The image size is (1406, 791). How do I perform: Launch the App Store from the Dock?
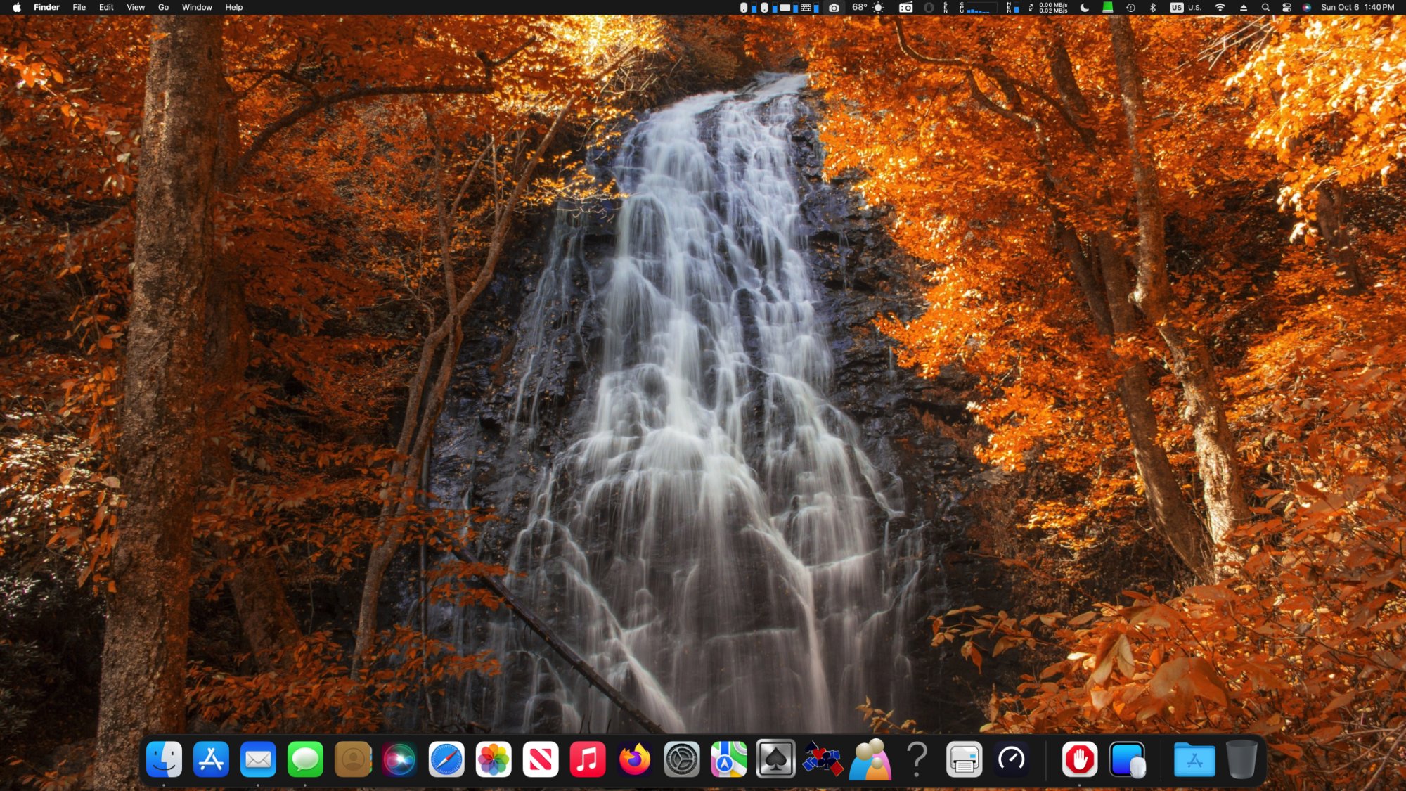[x=211, y=759]
